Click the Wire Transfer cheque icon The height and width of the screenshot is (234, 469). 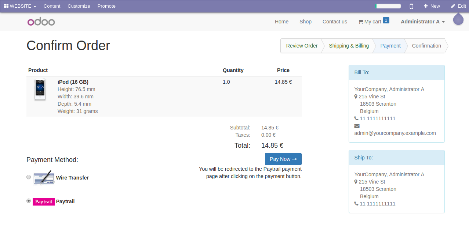(44, 178)
